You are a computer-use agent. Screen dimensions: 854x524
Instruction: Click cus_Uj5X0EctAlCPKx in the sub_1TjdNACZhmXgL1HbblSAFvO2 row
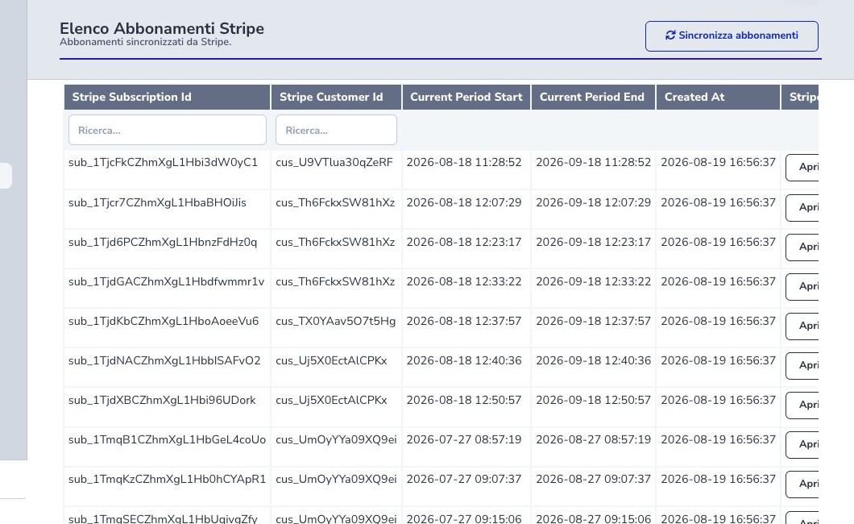pos(332,360)
